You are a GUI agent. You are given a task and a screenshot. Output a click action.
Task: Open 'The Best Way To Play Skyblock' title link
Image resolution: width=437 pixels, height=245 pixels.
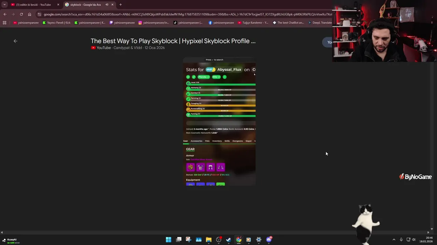pos(173,41)
